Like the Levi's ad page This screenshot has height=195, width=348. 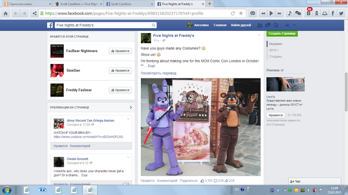(x=276, y=115)
